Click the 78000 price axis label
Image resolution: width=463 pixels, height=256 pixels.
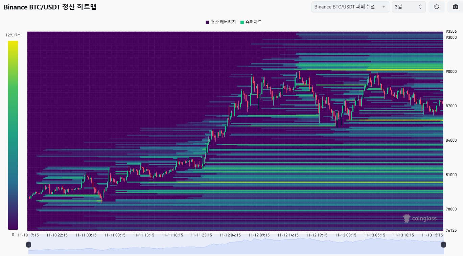coord(451,209)
